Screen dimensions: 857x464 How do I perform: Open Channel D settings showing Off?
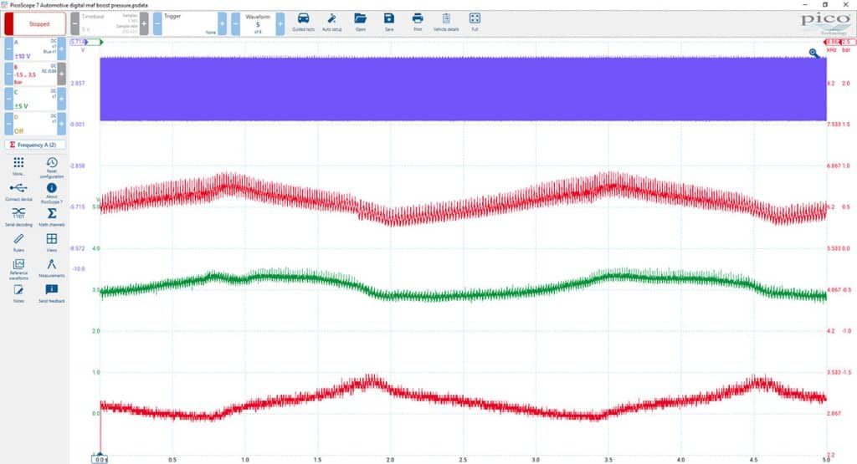pyautogui.click(x=35, y=124)
